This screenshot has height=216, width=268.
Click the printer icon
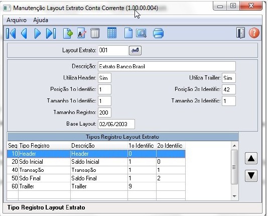158,33
